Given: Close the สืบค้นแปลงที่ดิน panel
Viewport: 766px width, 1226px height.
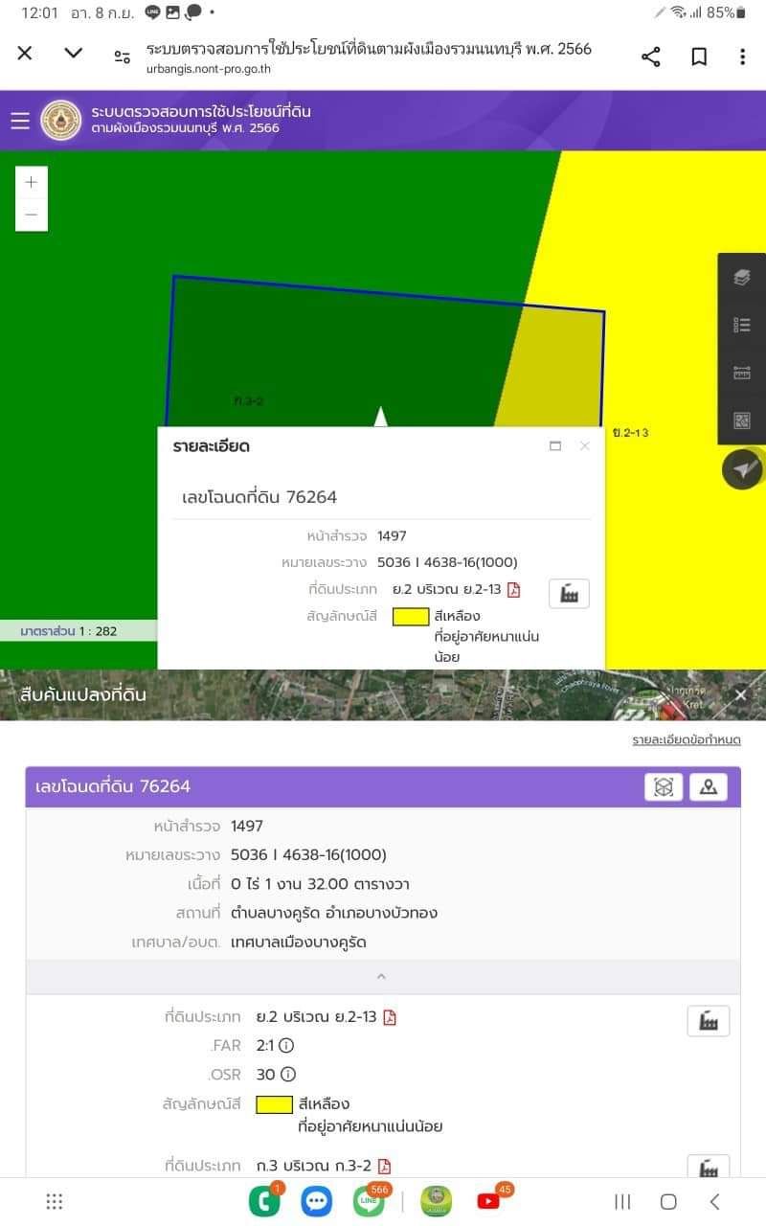Looking at the screenshot, I should [741, 695].
